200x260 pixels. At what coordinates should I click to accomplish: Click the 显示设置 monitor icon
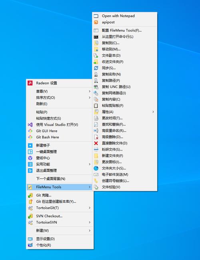tap(30, 239)
